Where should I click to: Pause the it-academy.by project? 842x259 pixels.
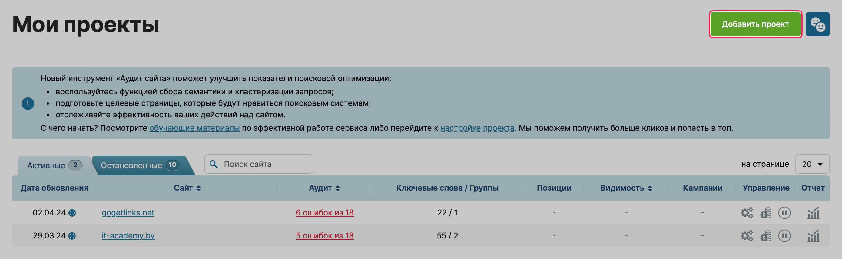[784, 235]
